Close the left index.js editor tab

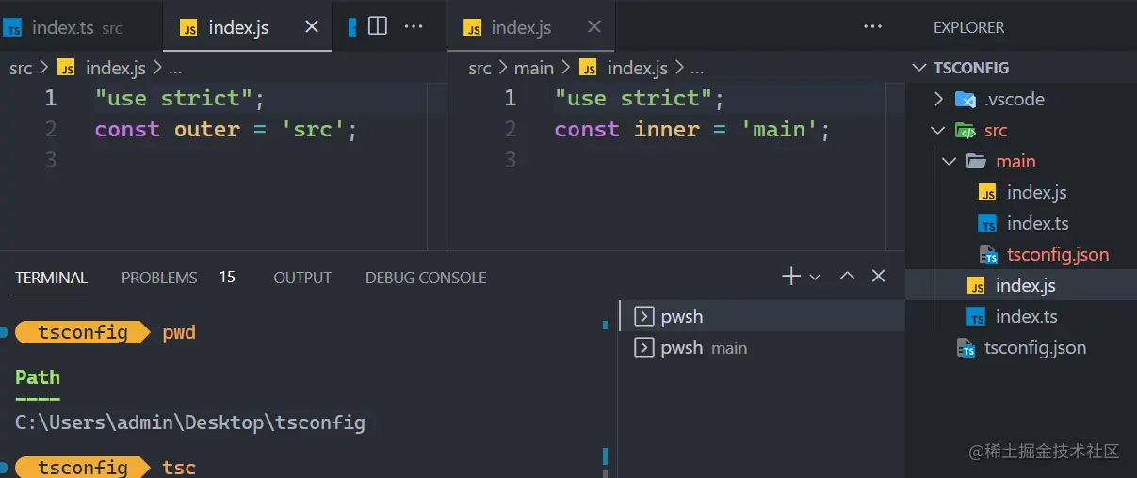312,27
